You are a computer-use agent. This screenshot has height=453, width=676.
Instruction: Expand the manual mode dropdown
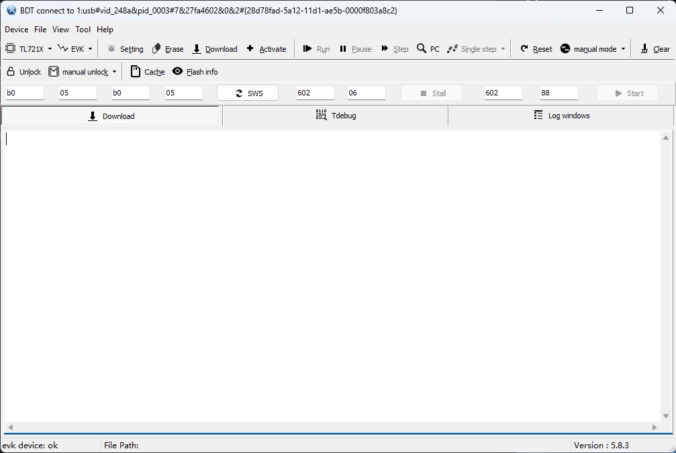(623, 49)
